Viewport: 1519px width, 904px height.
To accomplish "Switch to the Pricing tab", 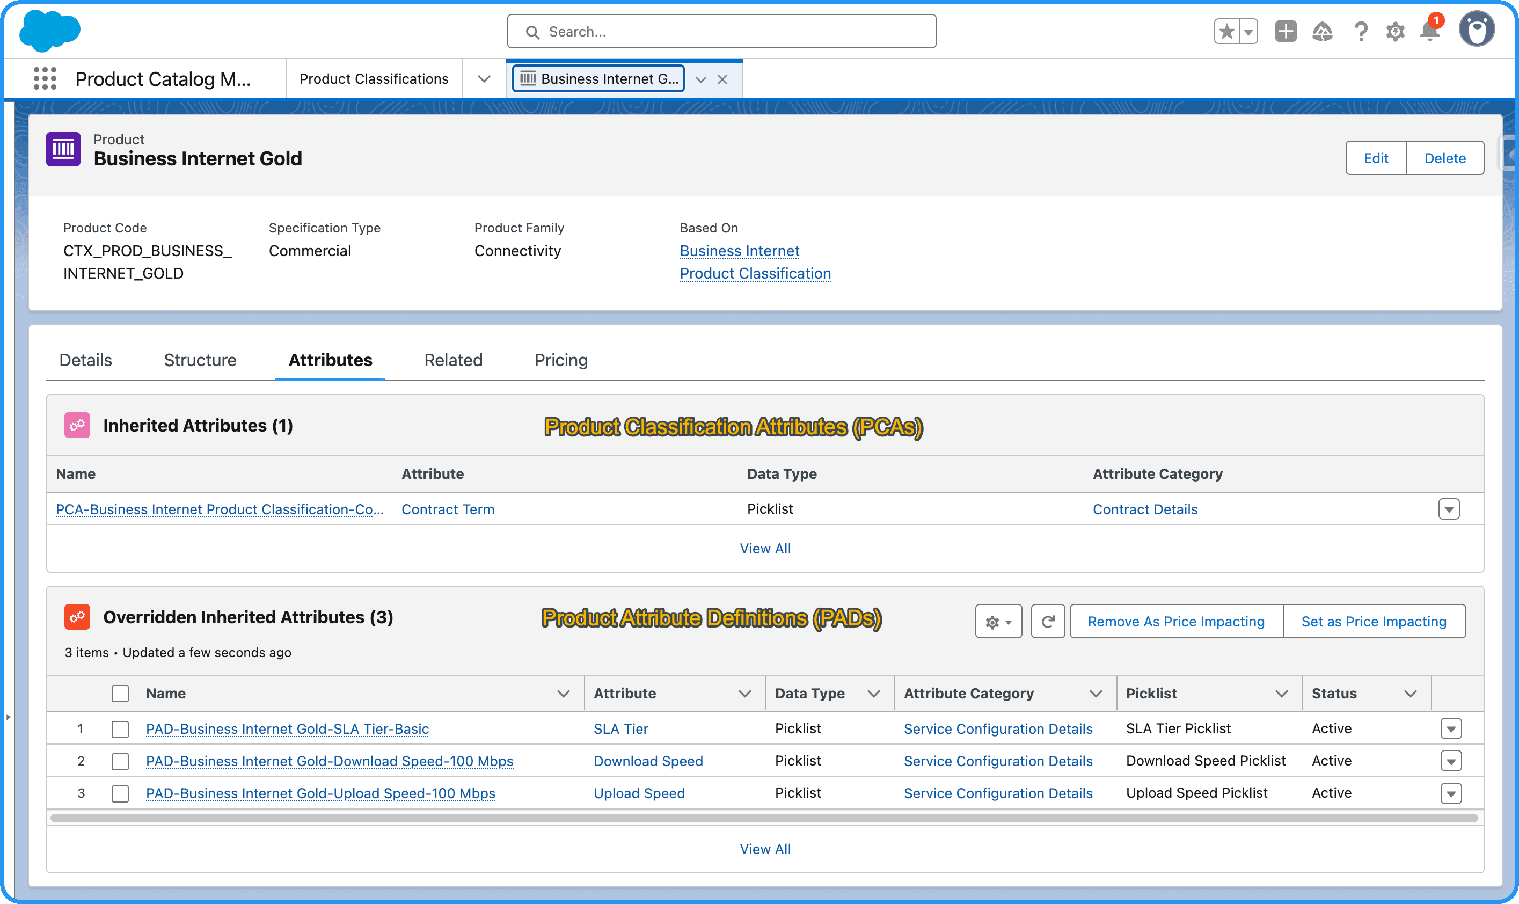I will 560,360.
